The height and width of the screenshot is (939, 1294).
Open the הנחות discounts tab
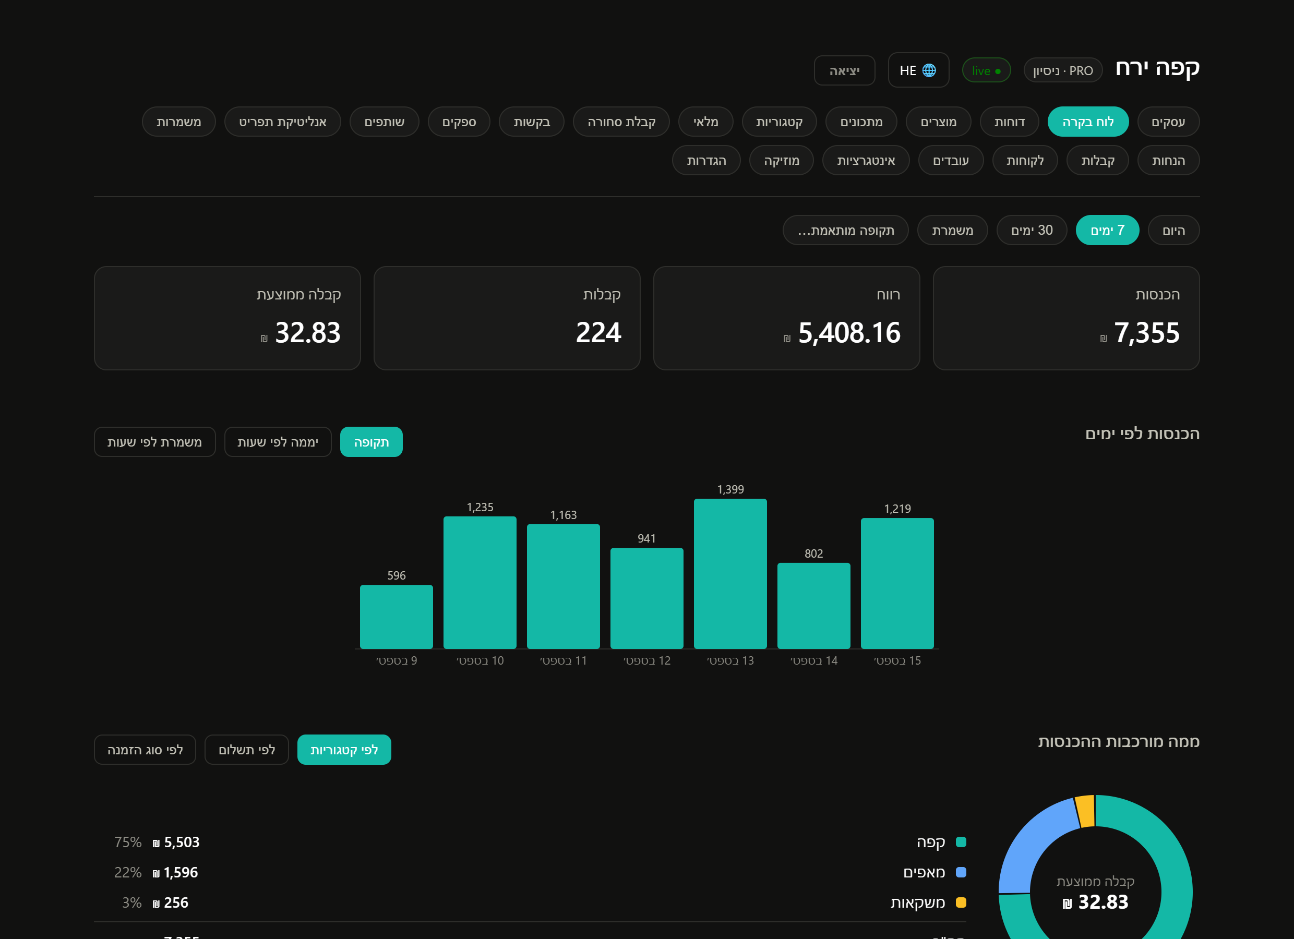(x=1168, y=160)
